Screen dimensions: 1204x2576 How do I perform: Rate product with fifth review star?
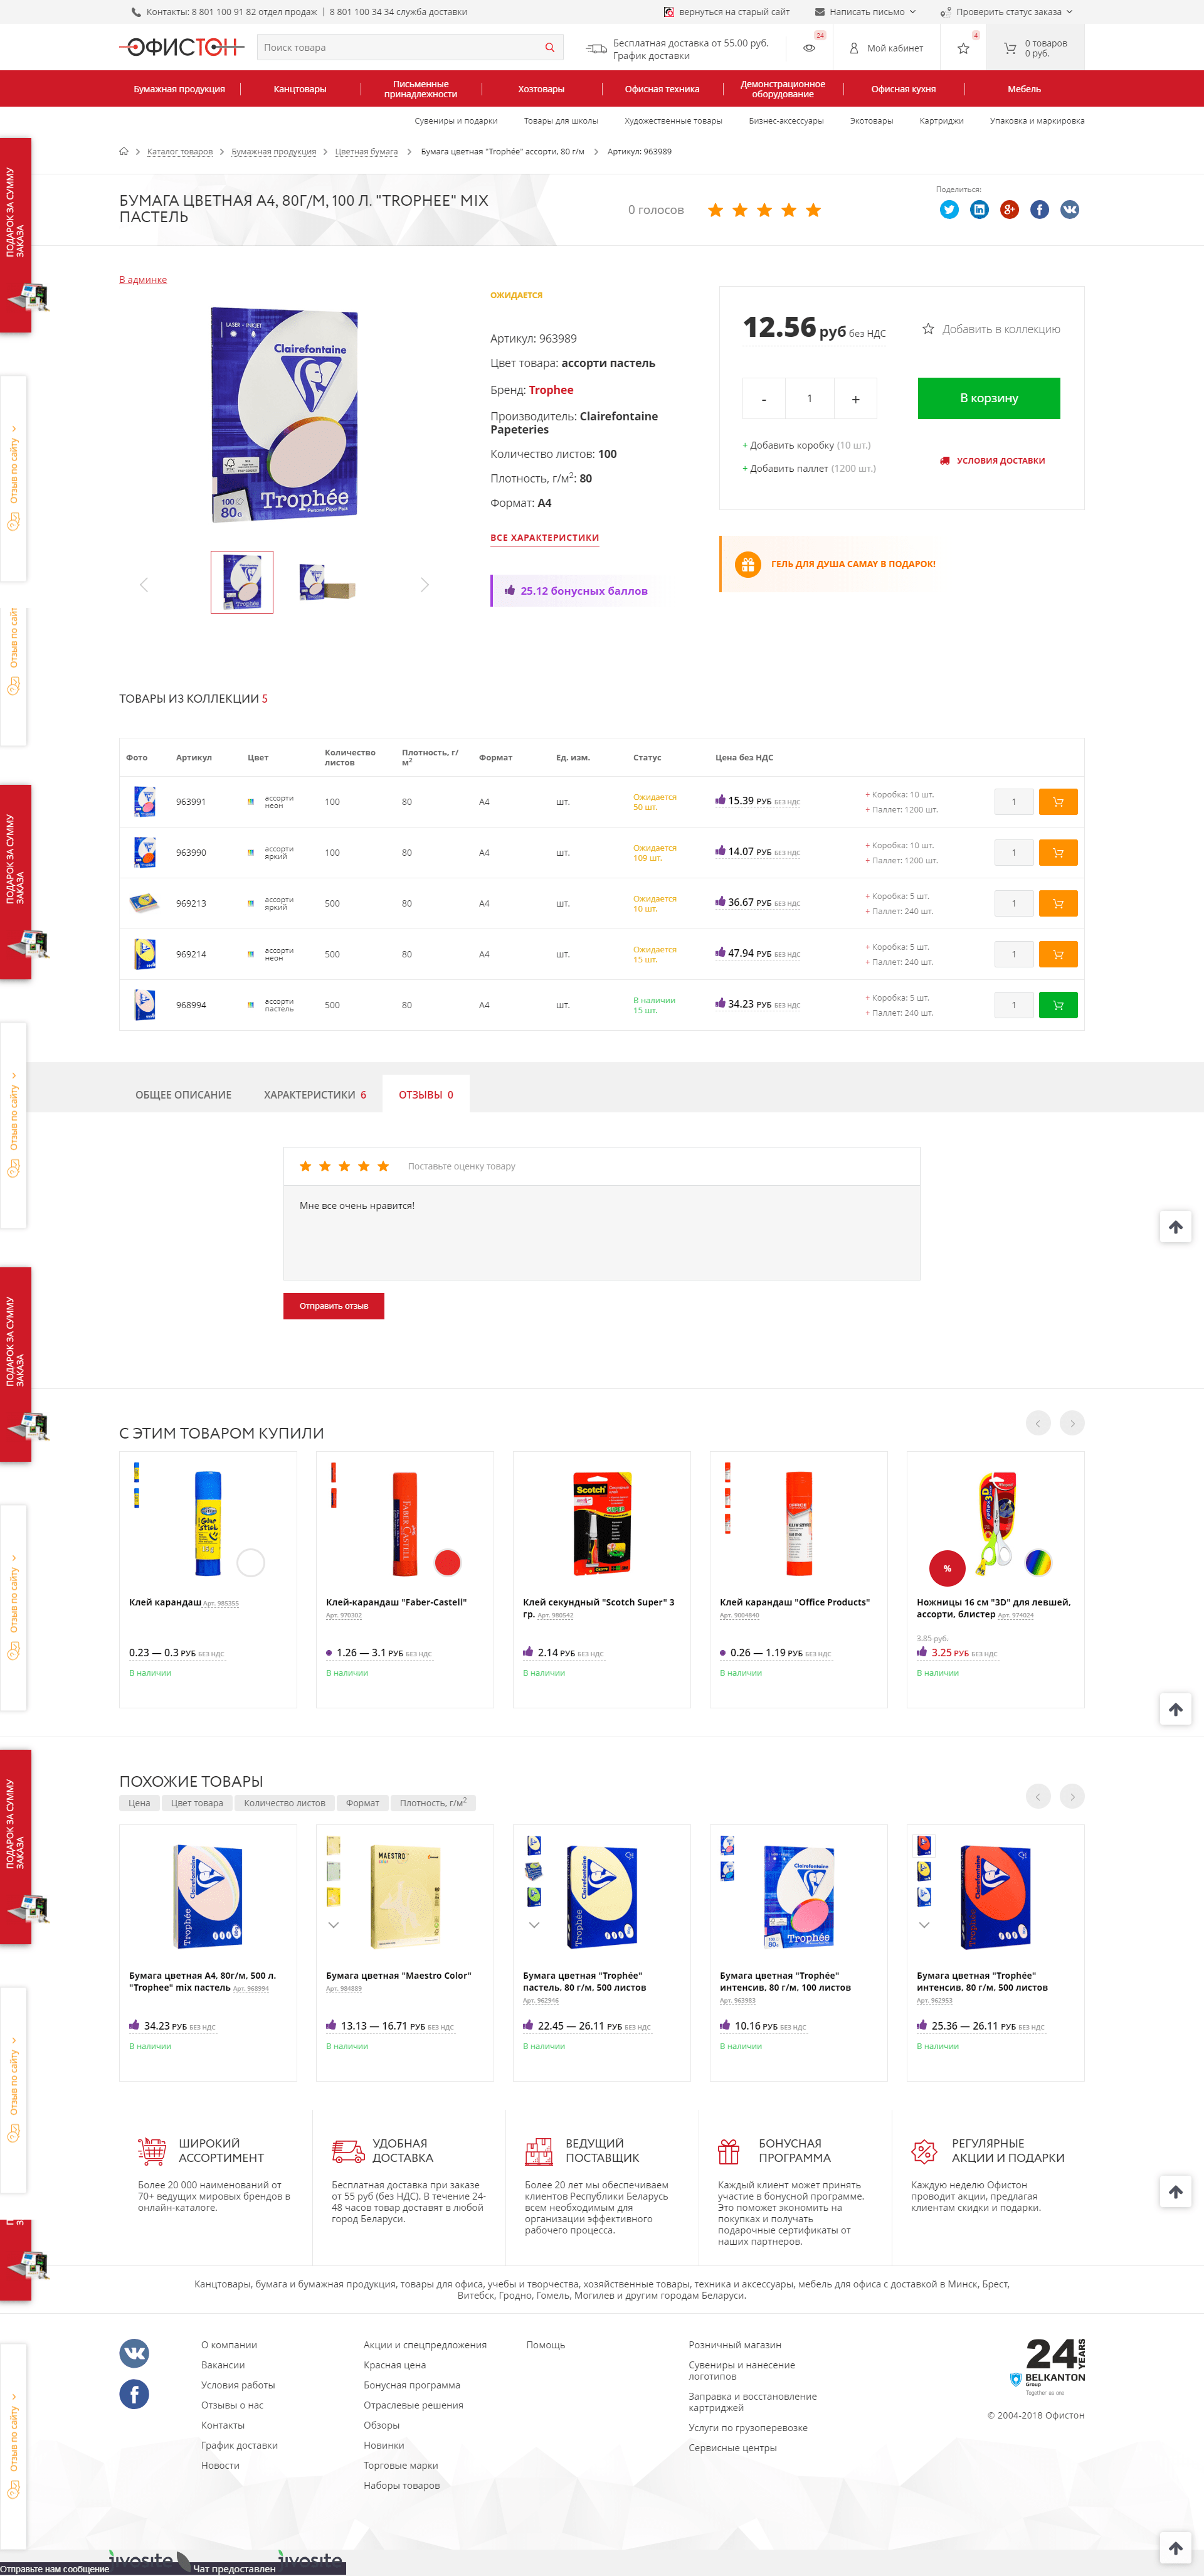pyautogui.click(x=383, y=1166)
